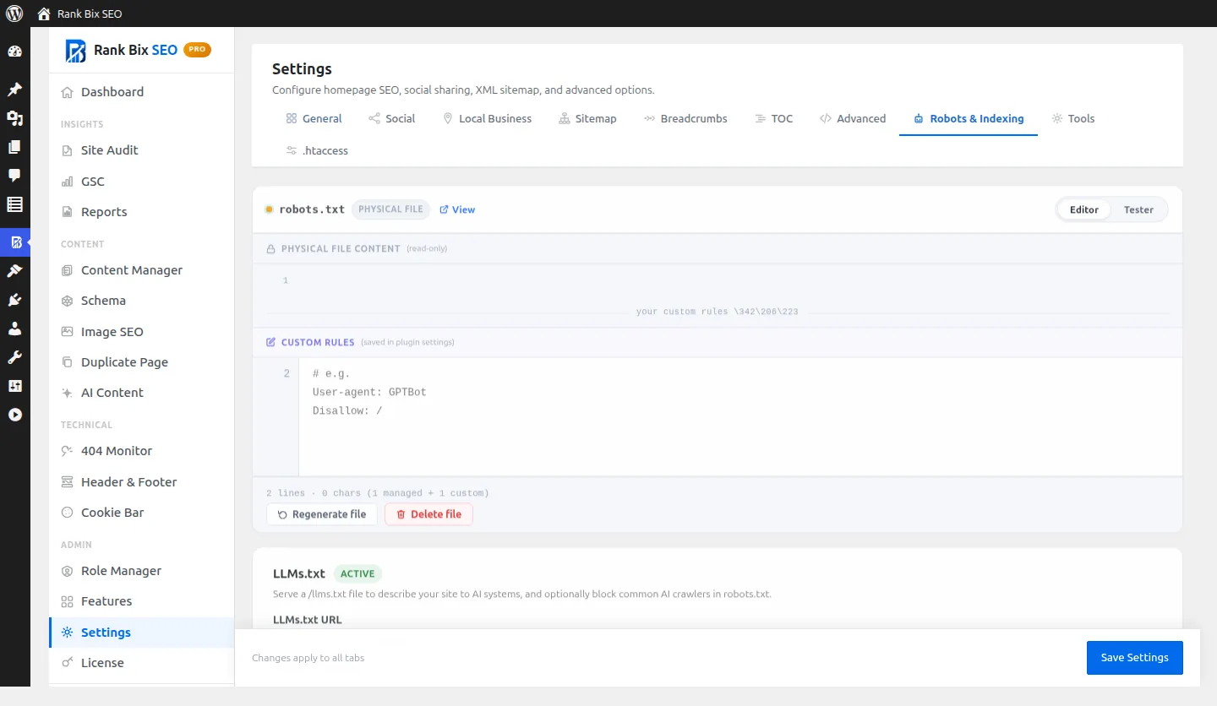This screenshot has width=1217, height=706.
Task: Switch to the Advanced tab
Action: point(853,119)
